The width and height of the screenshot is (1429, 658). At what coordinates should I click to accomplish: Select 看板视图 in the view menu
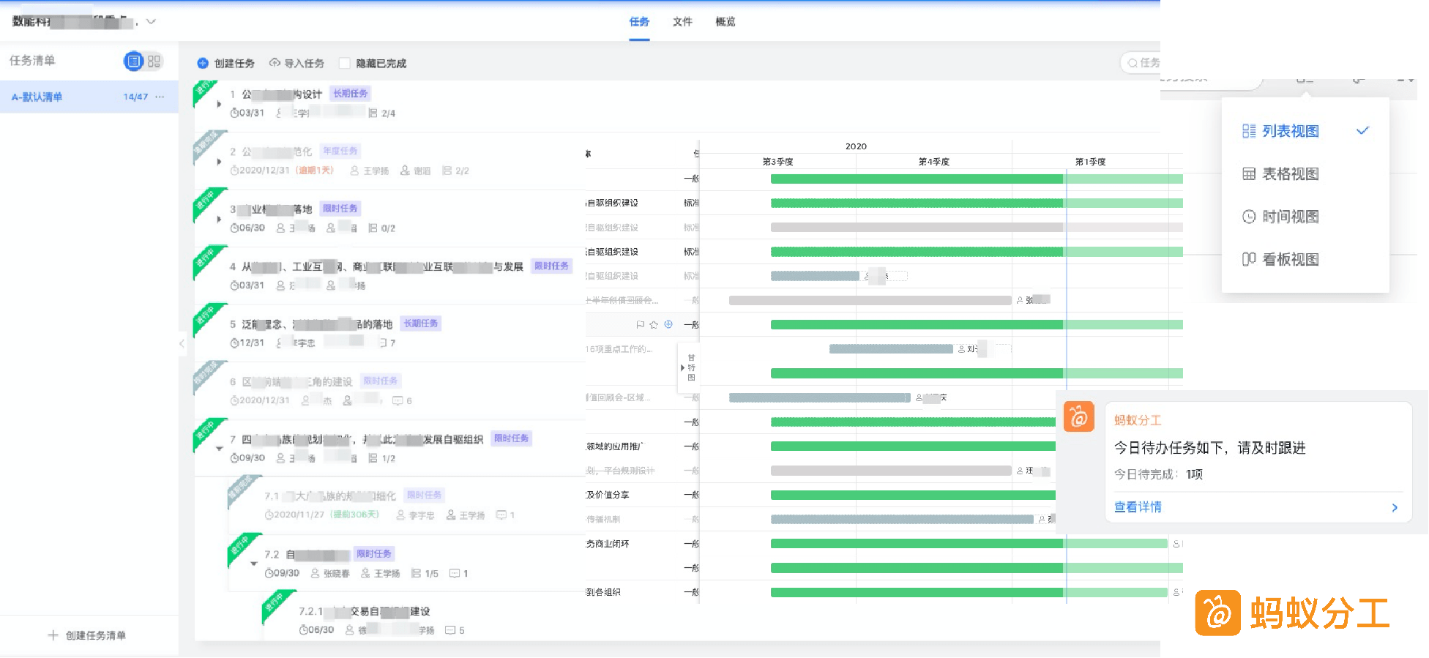point(1305,259)
